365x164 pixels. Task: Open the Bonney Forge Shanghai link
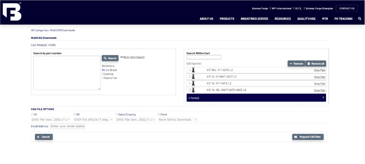pyautogui.click(x=319, y=8)
